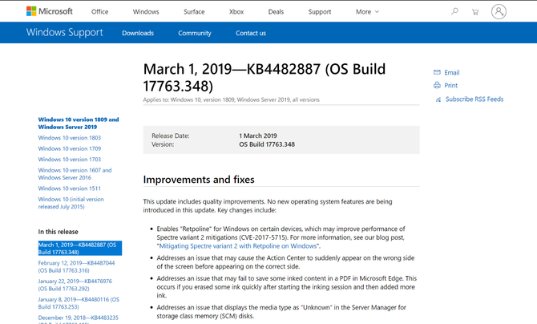Click the Print link text
Image resolution: width=537 pixels, height=324 pixels.
pyautogui.click(x=450, y=85)
